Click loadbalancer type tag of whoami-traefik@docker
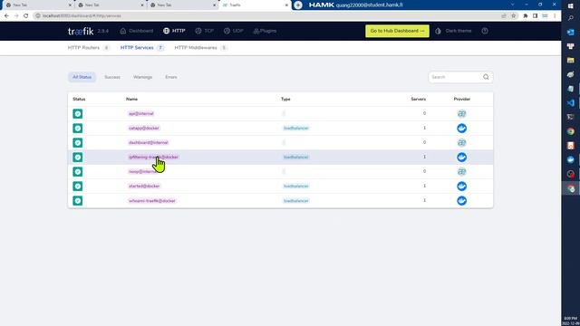The width and height of the screenshot is (580, 326). tap(296, 201)
